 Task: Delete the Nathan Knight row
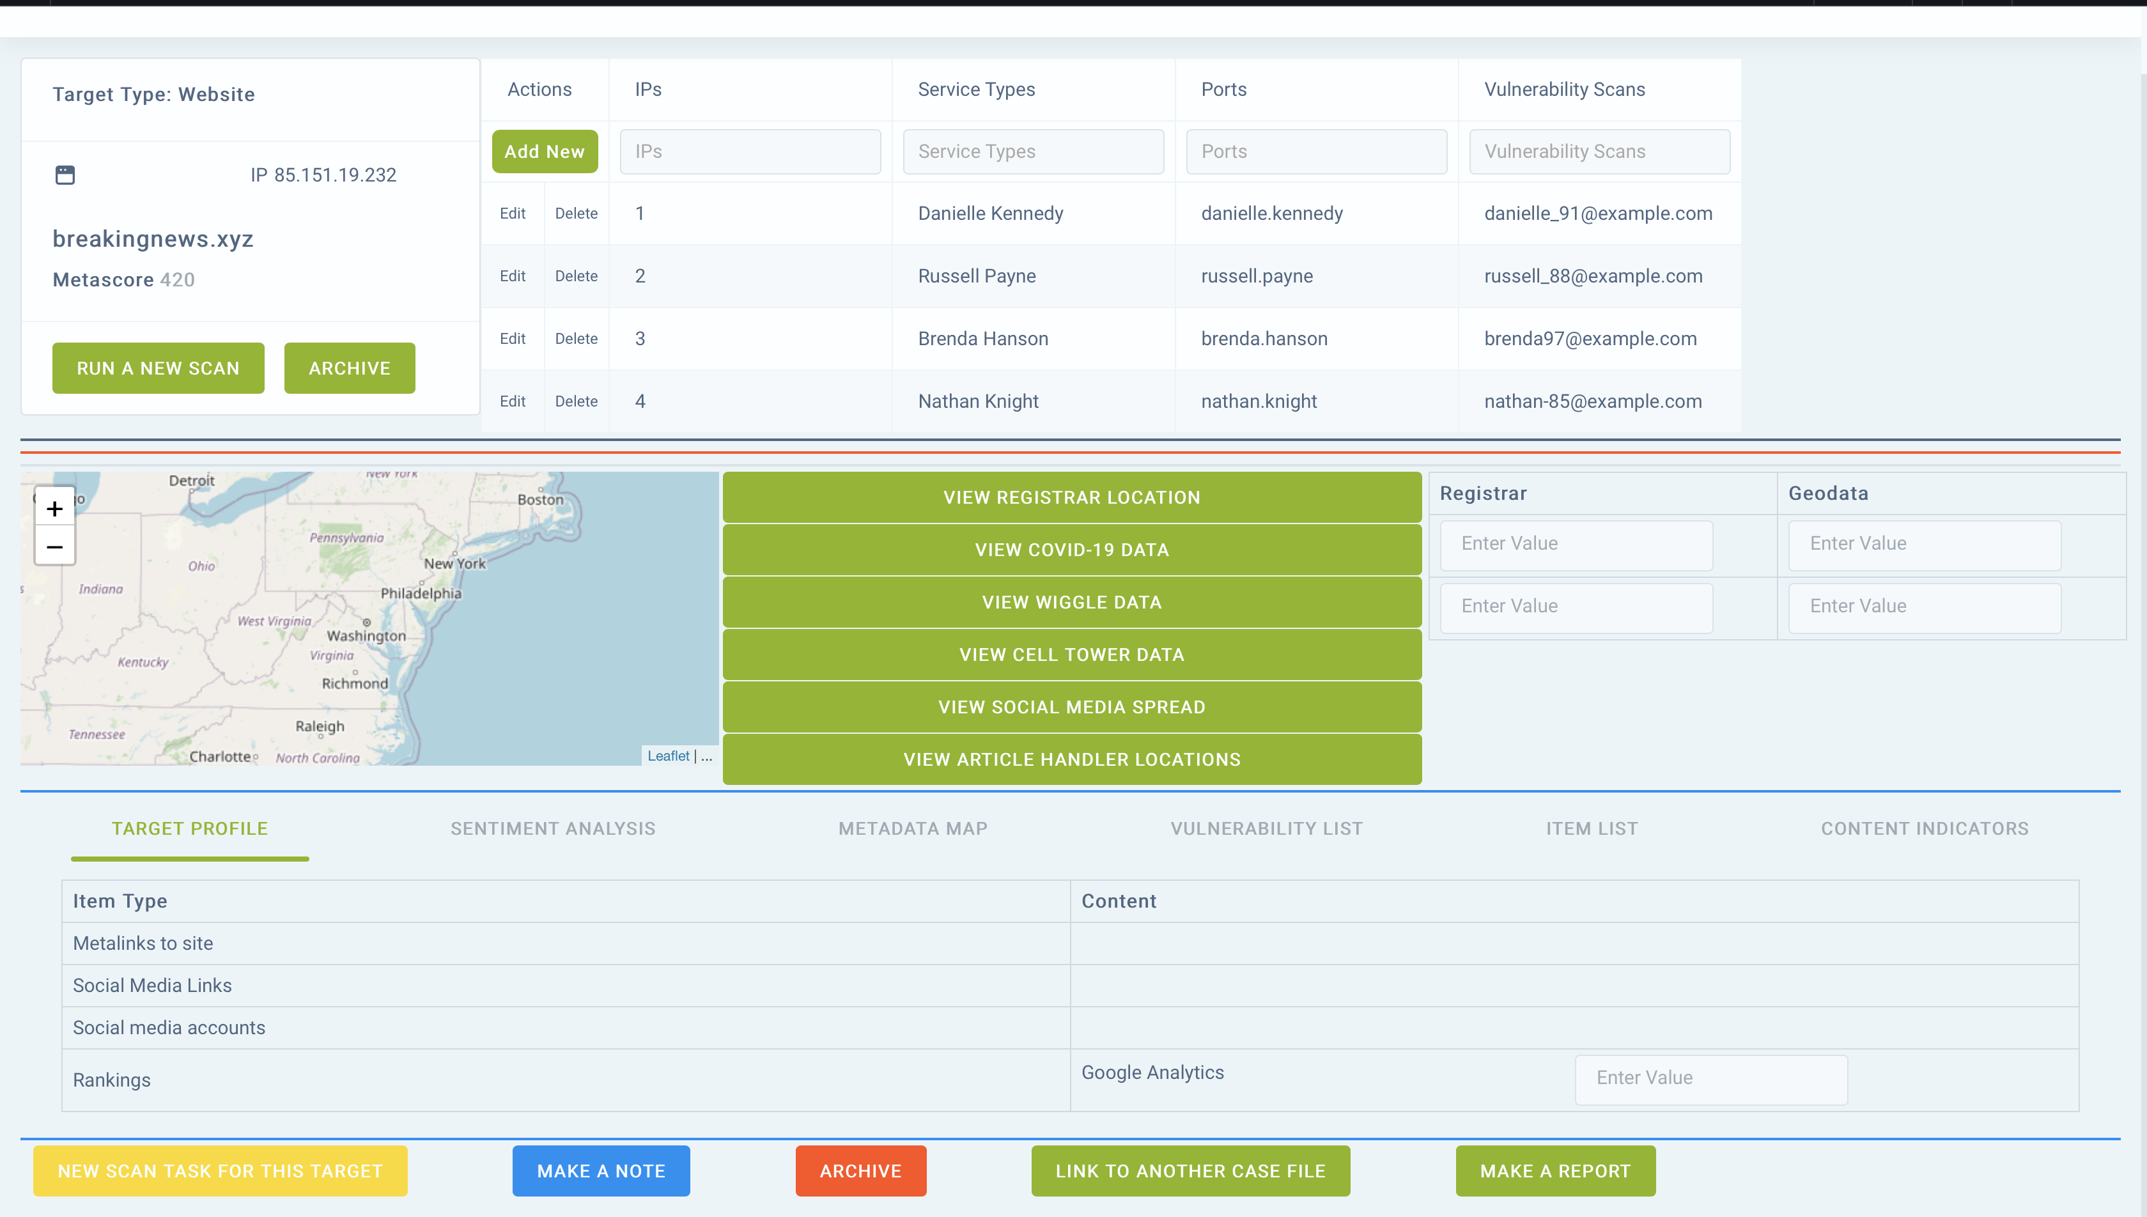click(x=576, y=401)
